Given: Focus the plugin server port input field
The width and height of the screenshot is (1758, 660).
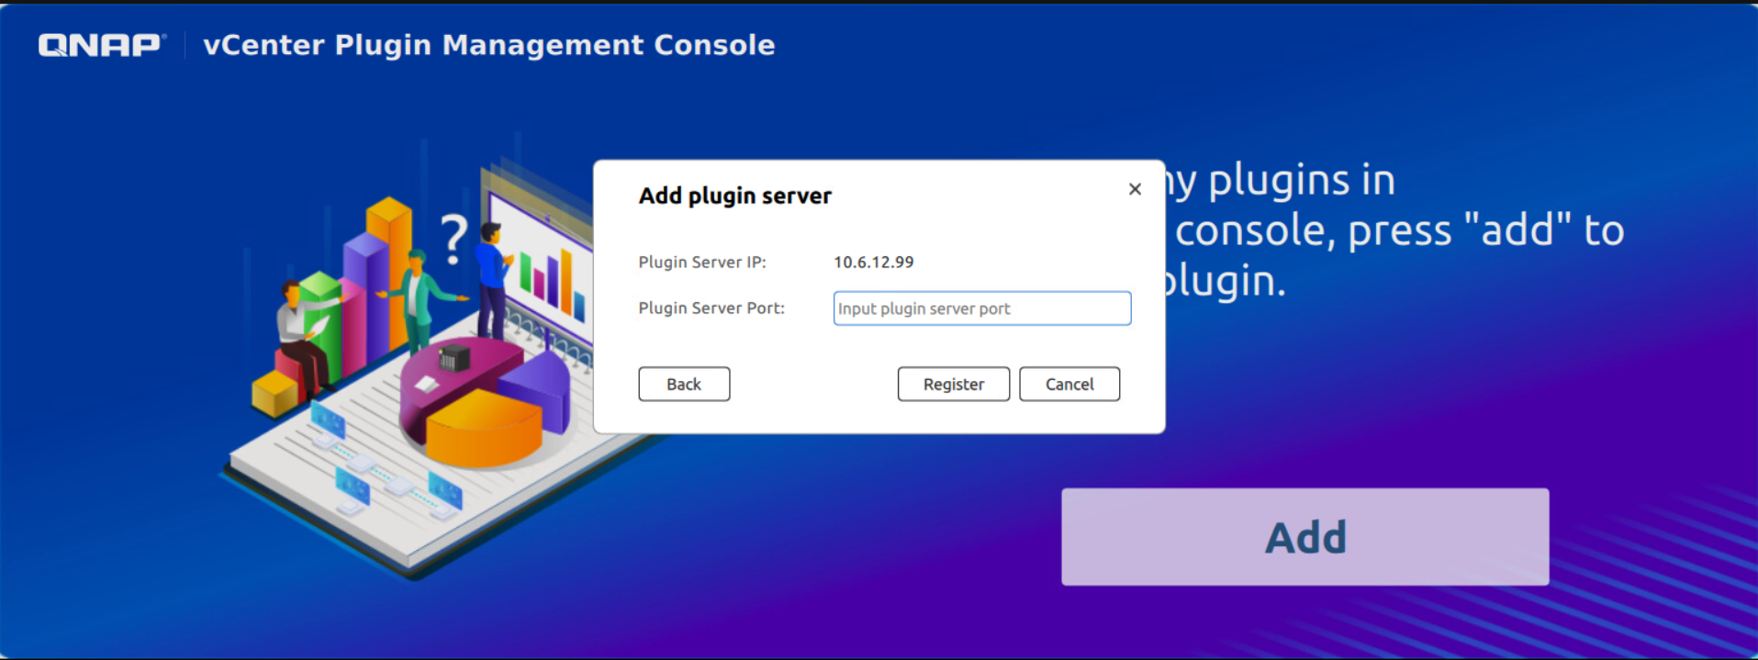Looking at the screenshot, I should (x=981, y=308).
